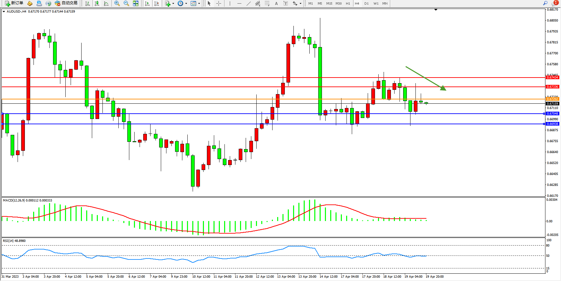Viewport: 561px width, 281px height.
Task: Click the New Order (新订单) button
Action: [x=14, y=3]
